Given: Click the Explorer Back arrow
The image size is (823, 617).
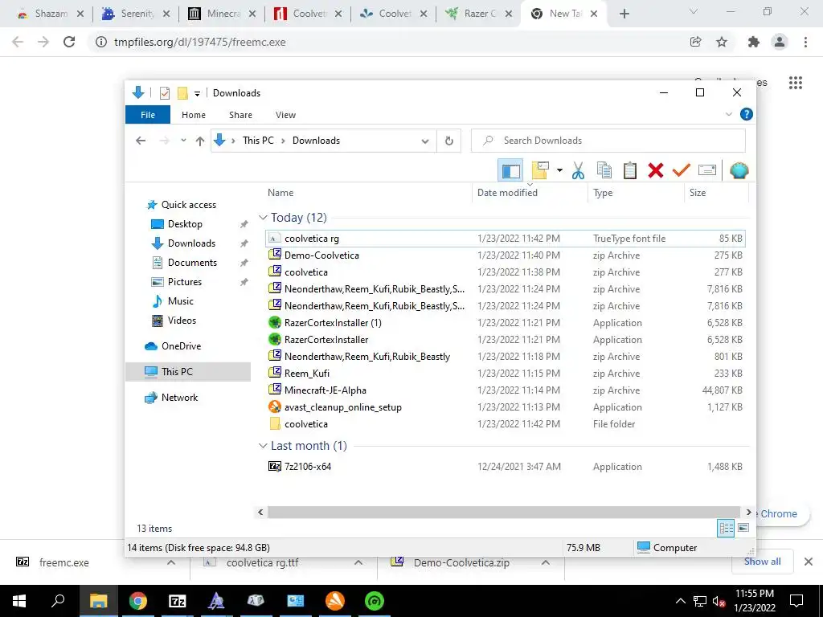Looking at the screenshot, I should click(141, 141).
